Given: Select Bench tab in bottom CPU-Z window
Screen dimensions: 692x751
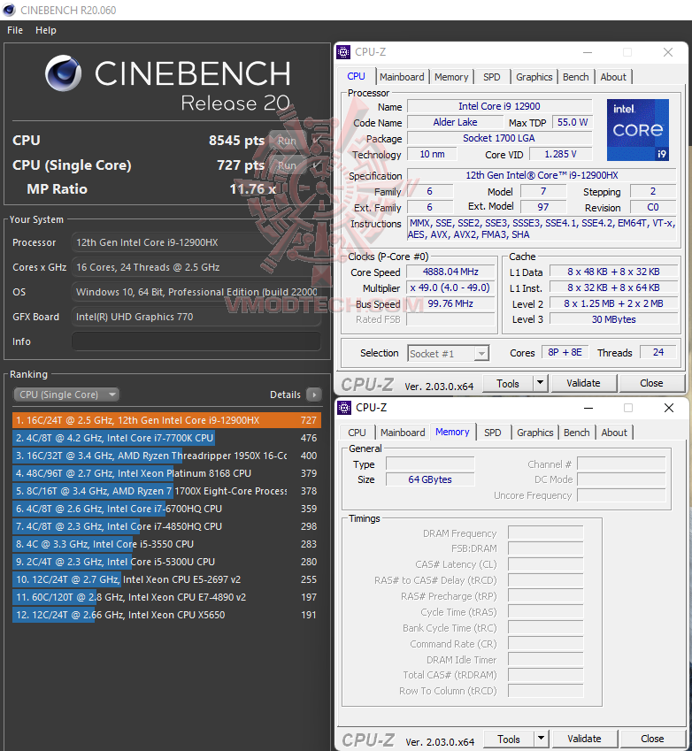Looking at the screenshot, I should coord(576,433).
